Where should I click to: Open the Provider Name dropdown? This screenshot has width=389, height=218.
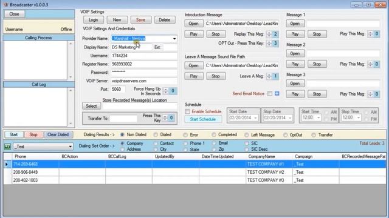point(174,39)
